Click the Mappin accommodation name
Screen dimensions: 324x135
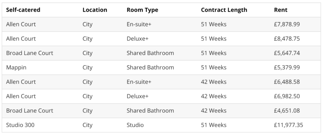pos(16,68)
